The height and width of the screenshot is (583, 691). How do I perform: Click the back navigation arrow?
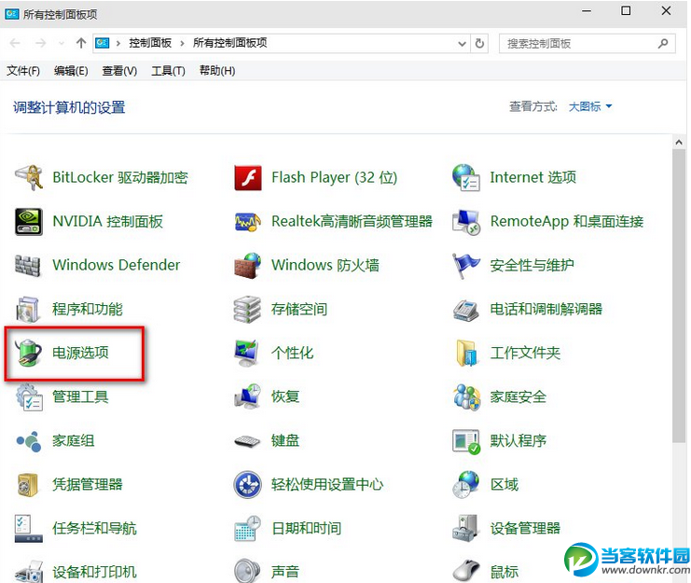coord(15,43)
